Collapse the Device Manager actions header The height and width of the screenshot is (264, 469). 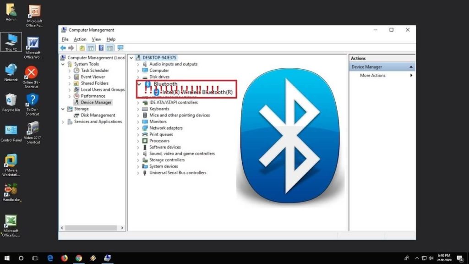click(411, 67)
